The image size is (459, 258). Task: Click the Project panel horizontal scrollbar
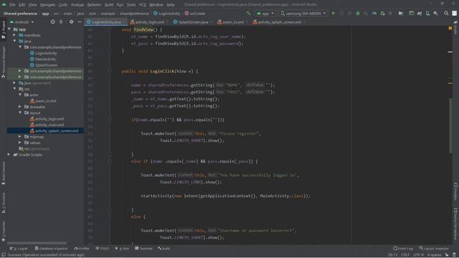tap(37, 243)
